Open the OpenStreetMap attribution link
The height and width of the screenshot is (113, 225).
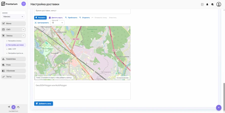[122, 78]
